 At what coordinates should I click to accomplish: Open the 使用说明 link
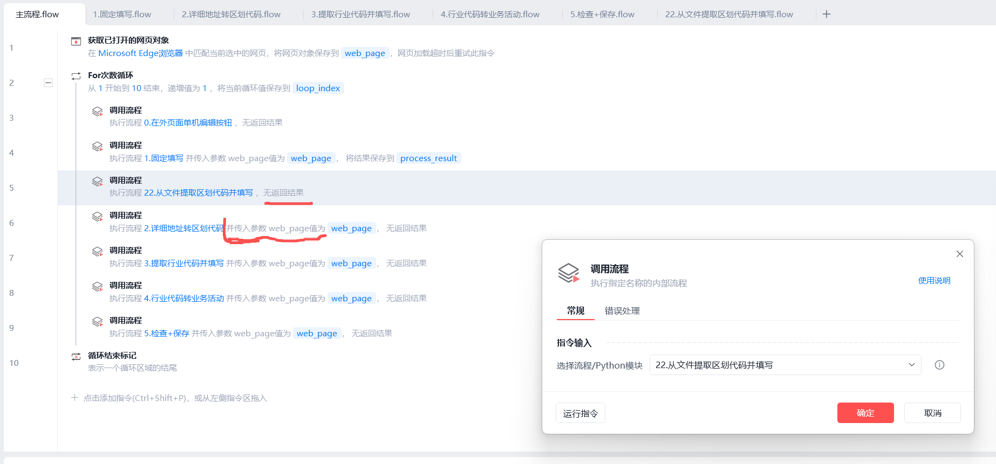(x=934, y=280)
